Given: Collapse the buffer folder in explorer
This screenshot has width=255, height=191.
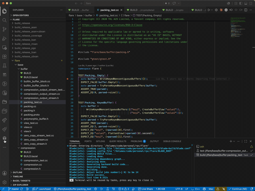Looking at the screenshot, I should coord(37,69).
